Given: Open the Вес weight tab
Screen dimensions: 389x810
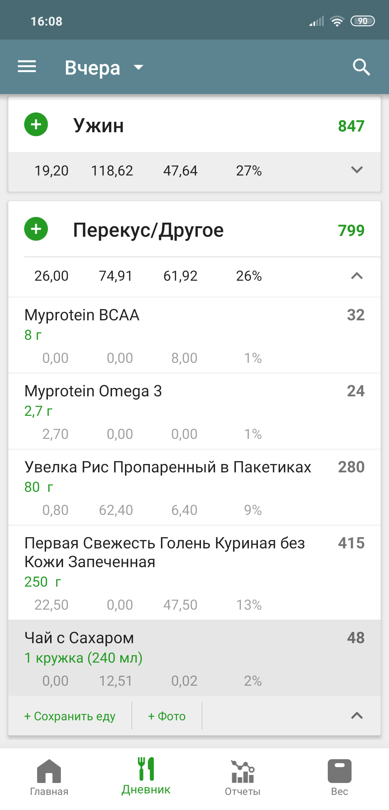Looking at the screenshot, I should click(339, 776).
